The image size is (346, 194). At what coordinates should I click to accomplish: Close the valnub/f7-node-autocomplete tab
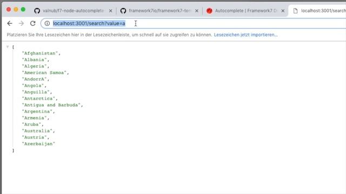pyautogui.click(x=110, y=11)
